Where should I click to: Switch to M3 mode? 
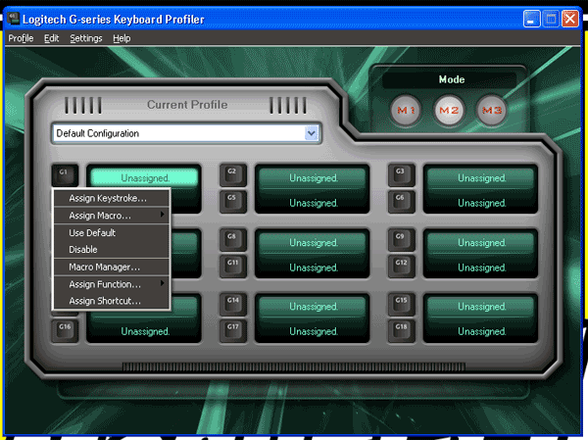pyautogui.click(x=492, y=111)
